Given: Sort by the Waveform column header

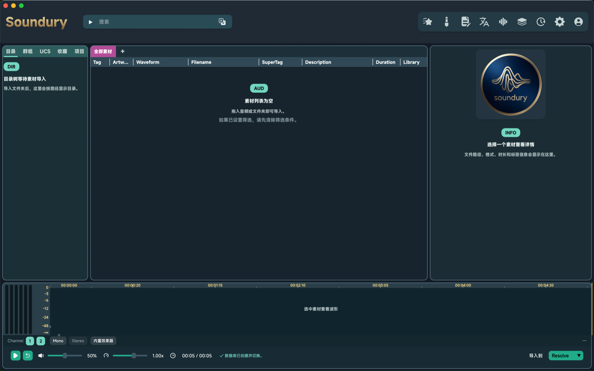Looking at the screenshot, I should (x=160, y=62).
